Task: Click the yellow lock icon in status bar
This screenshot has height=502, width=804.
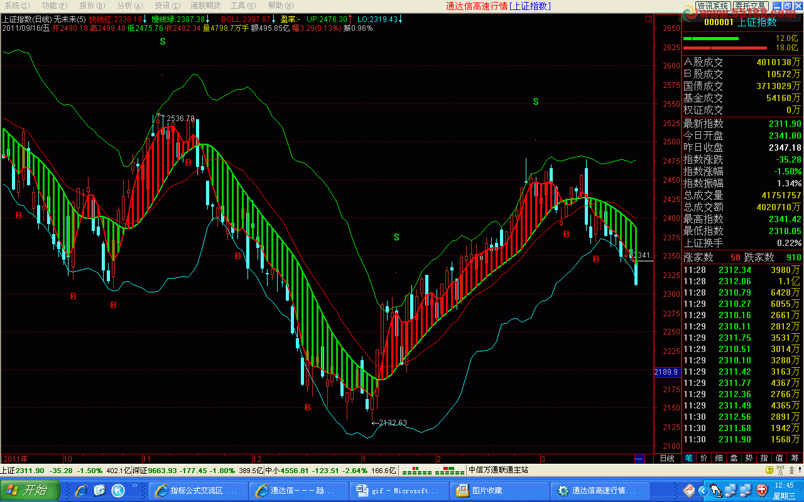Action: click(769, 470)
